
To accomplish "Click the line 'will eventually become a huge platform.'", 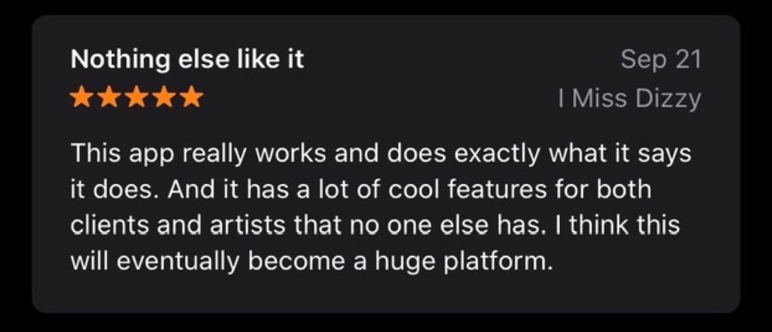I will (x=313, y=262).
